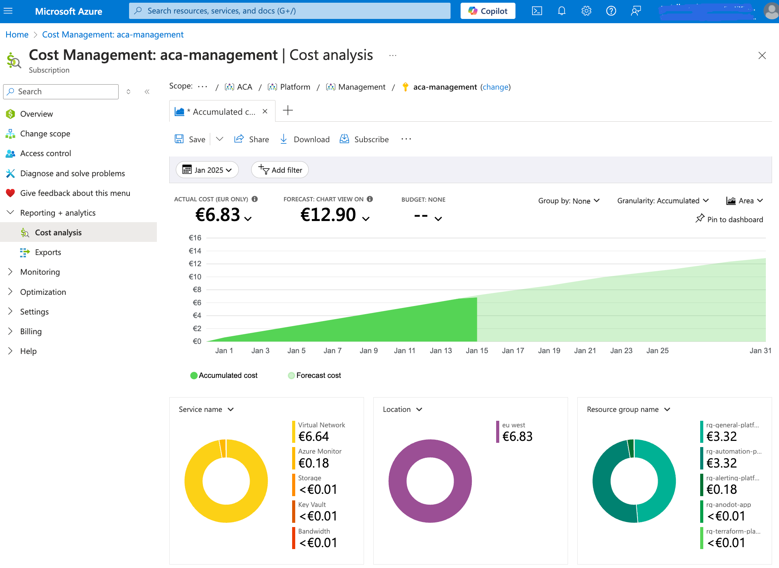Open portal settings gear
The image size is (779, 568).
(586, 11)
